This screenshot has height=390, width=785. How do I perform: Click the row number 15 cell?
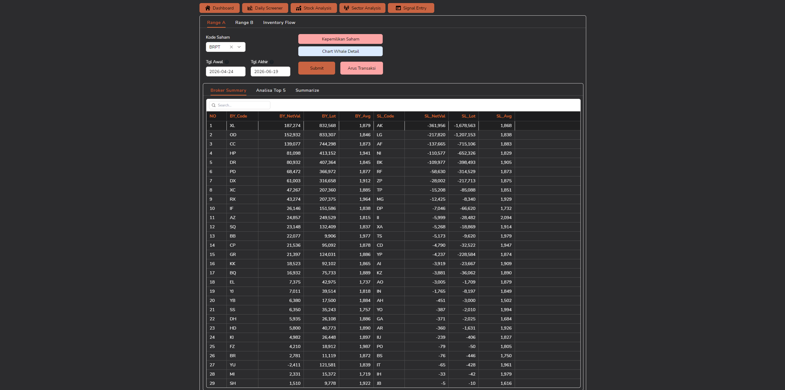point(216,254)
